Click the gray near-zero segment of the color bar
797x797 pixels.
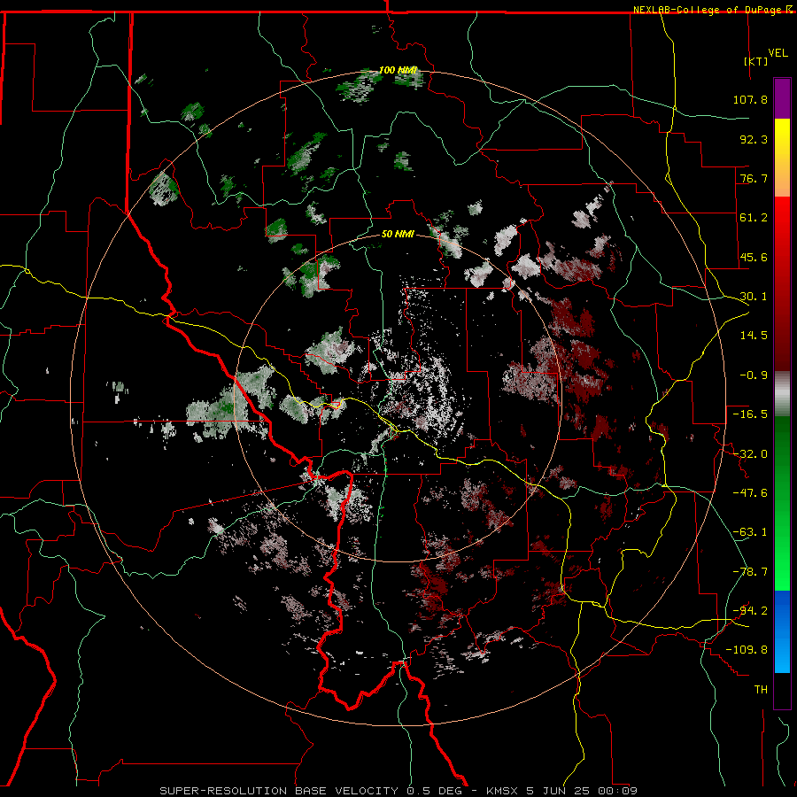click(x=782, y=394)
